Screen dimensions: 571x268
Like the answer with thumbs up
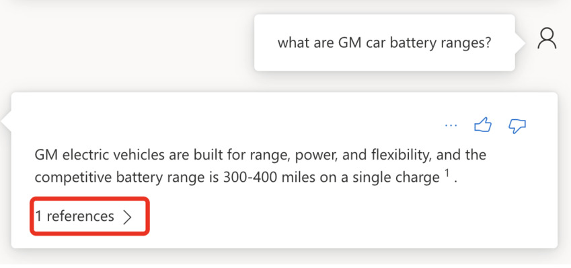[483, 126]
